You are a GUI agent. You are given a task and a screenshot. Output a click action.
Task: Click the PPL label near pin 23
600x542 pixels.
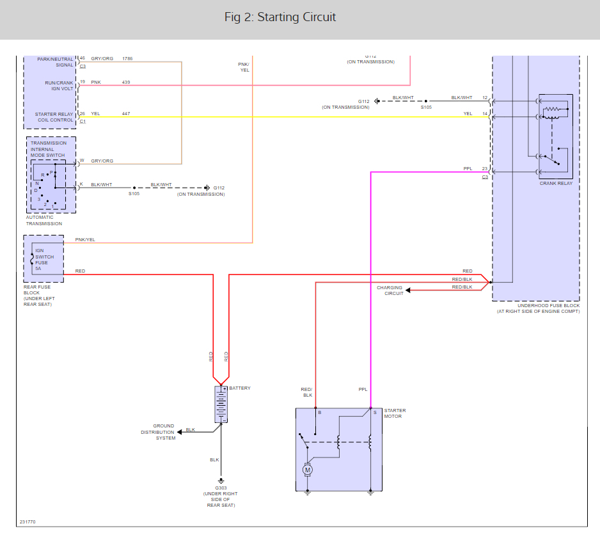468,169
